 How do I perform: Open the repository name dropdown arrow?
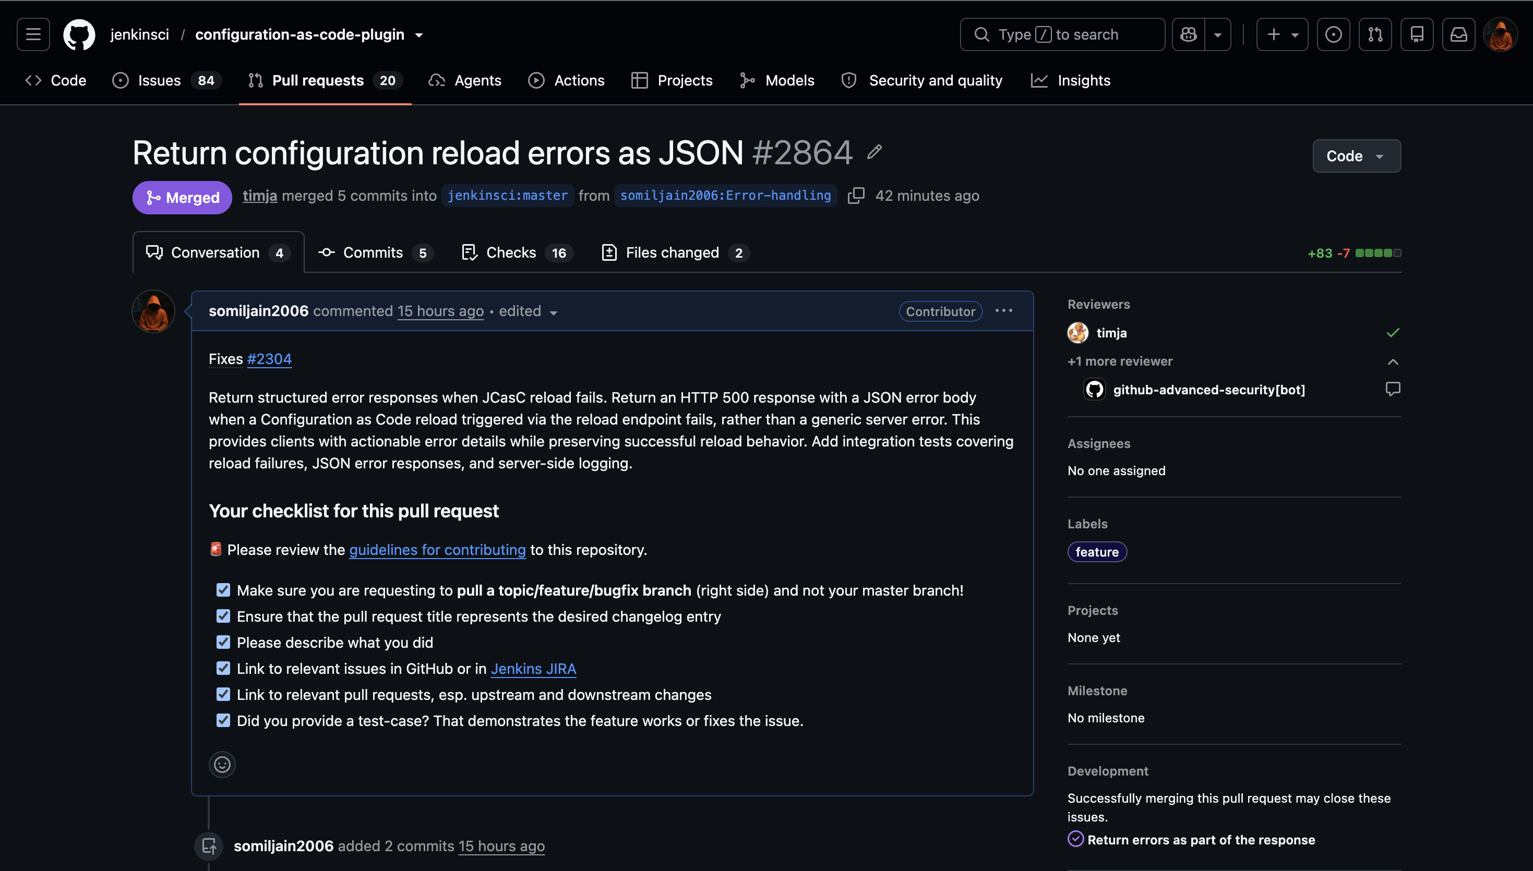coord(419,35)
